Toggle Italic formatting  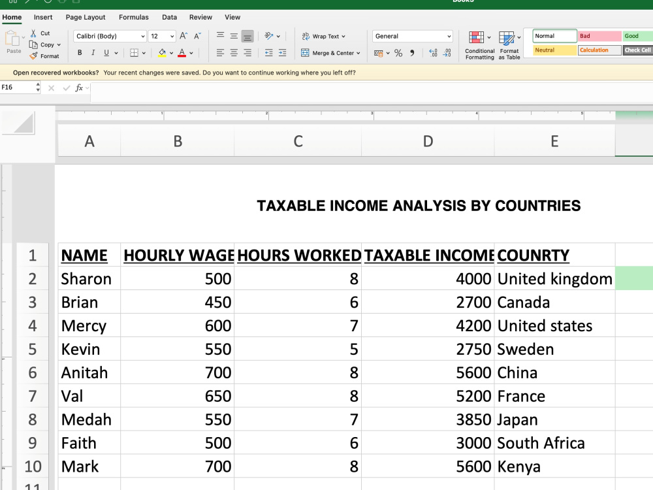tap(93, 53)
